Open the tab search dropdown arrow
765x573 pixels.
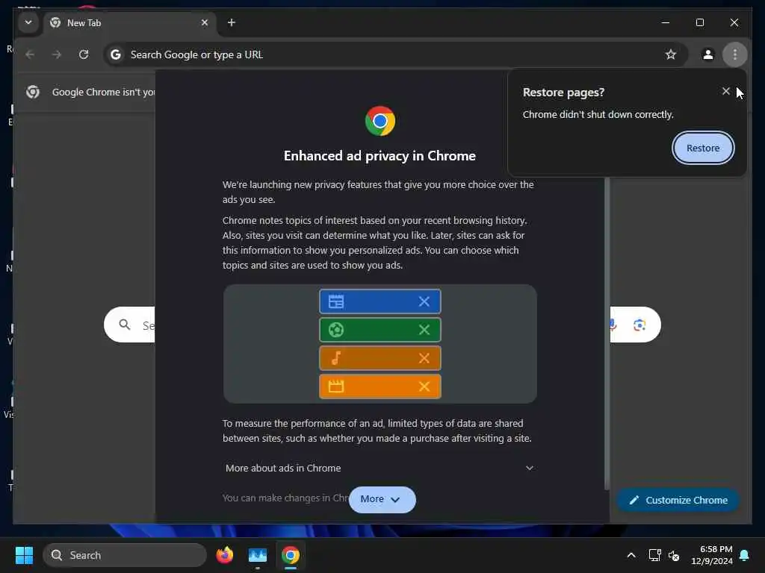coord(28,22)
